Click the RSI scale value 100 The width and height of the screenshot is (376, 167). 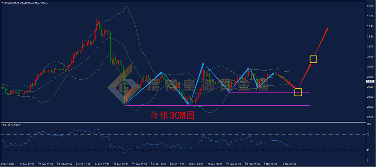click(x=369, y=125)
